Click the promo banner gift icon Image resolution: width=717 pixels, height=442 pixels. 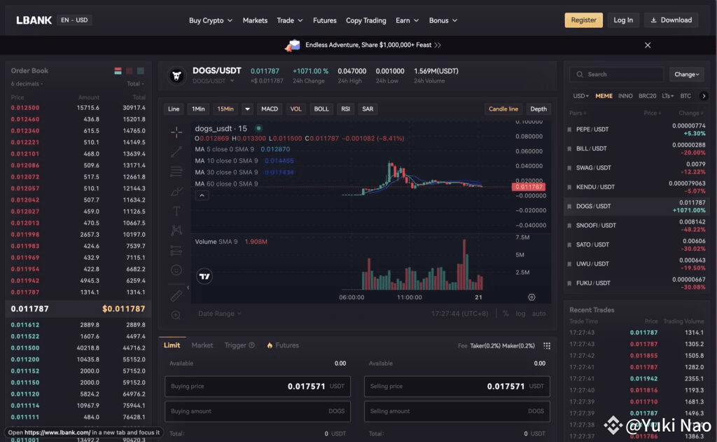pyautogui.click(x=292, y=46)
